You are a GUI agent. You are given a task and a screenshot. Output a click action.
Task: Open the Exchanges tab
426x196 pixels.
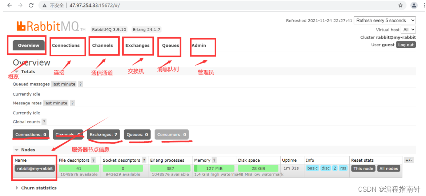tap(137, 46)
